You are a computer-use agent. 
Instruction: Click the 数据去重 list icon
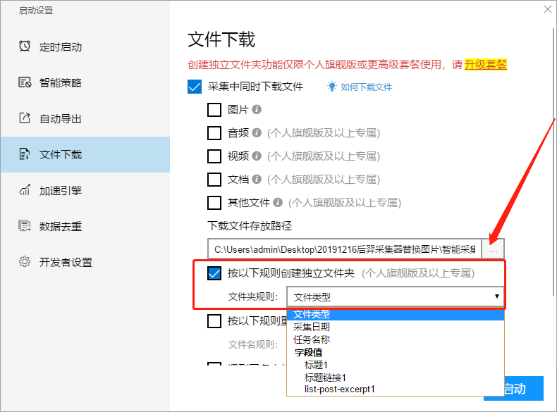(x=25, y=225)
